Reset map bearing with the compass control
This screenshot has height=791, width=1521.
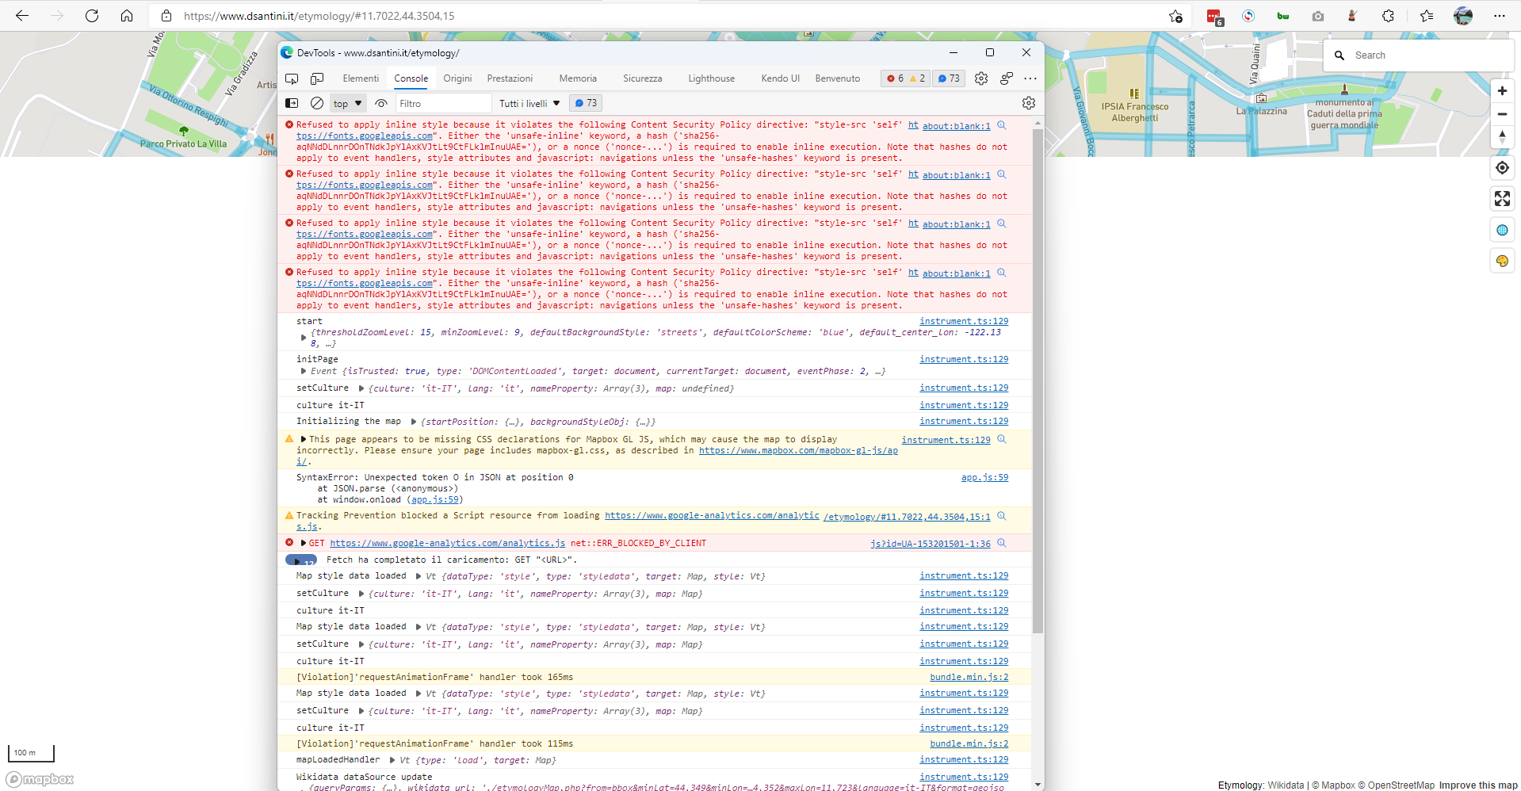[x=1501, y=136]
